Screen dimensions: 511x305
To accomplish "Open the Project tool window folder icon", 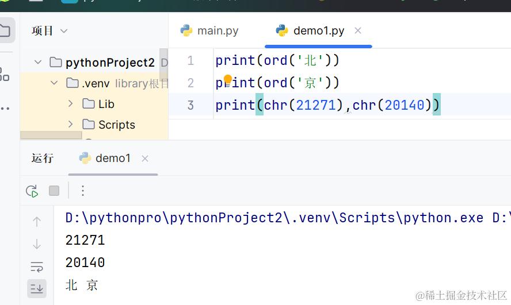I will [x=5, y=30].
